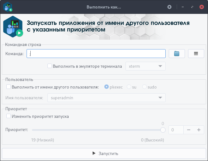Viewport: 208px width, 161px height.
Task: Minimize the window
Action: (x=182, y=7)
